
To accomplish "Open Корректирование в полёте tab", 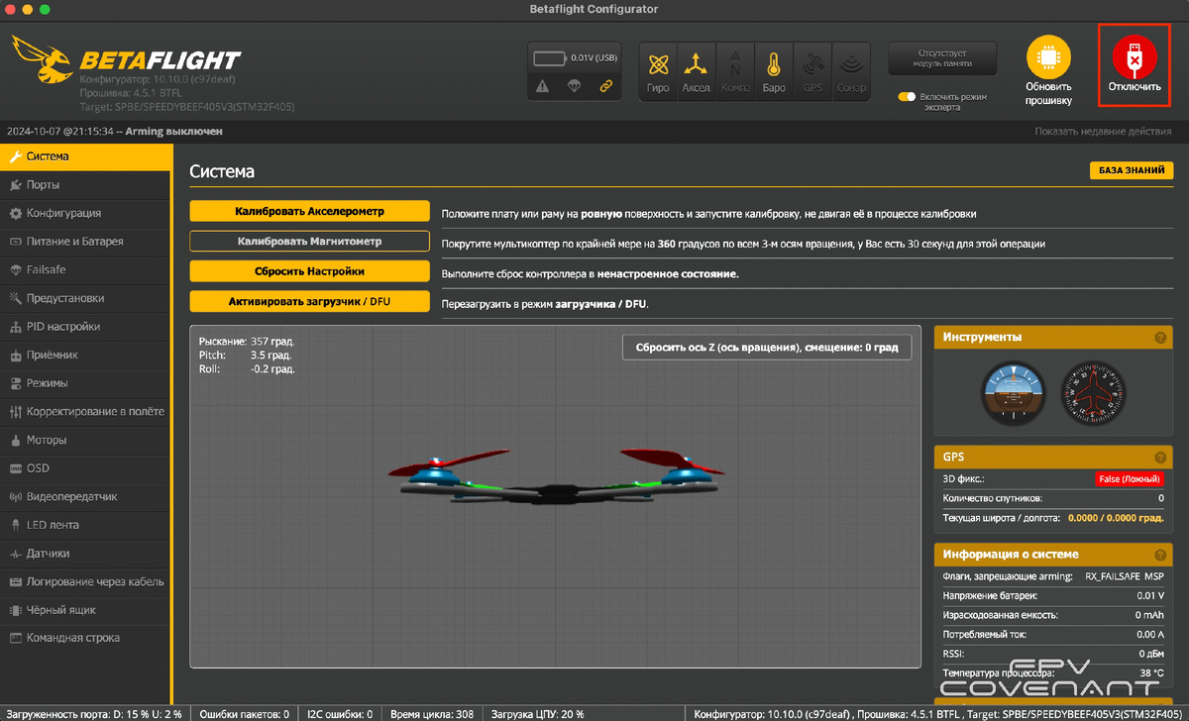I will click(x=86, y=411).
